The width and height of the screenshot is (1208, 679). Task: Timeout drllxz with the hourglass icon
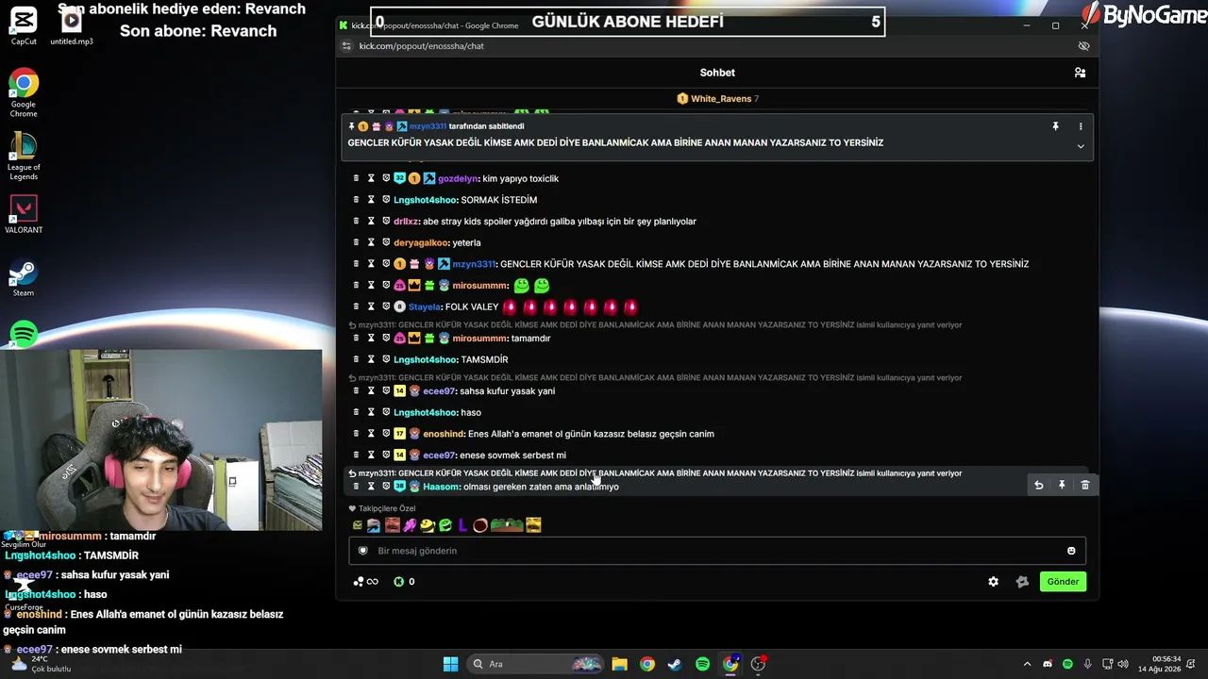(x=371, y=222)
